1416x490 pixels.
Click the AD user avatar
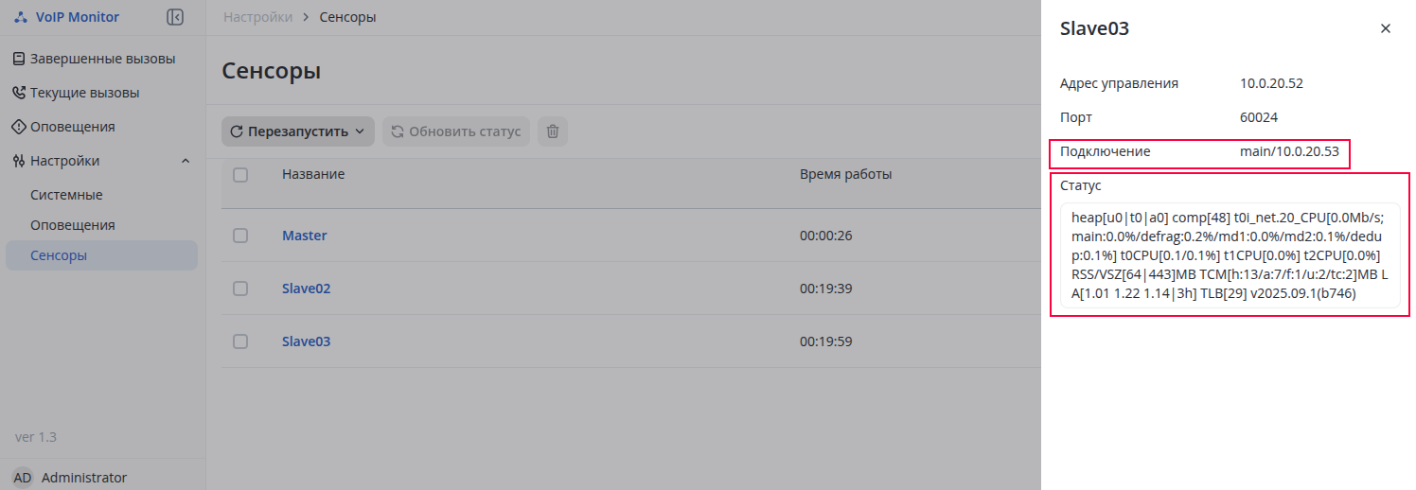(x=22, y=478)
